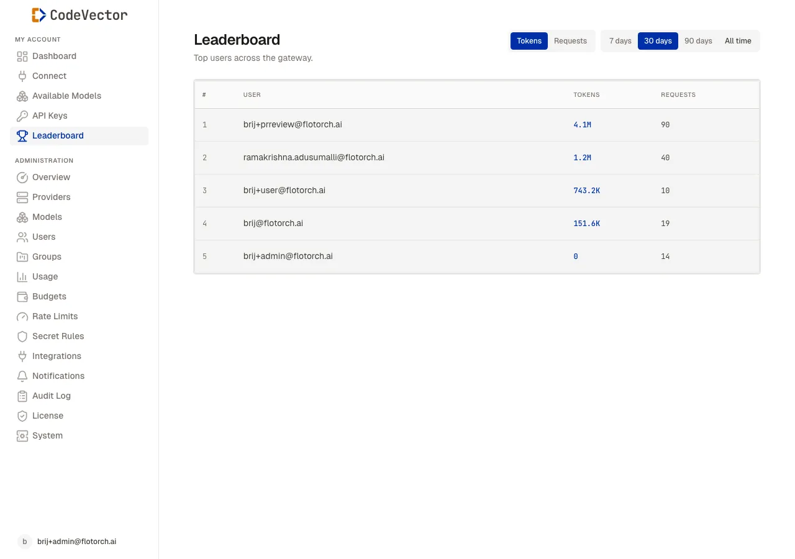The width and height of the screenshot is (795, 559).
Task: Open the Users admin label
Action: pyautogui.click(x=44, y=237)
